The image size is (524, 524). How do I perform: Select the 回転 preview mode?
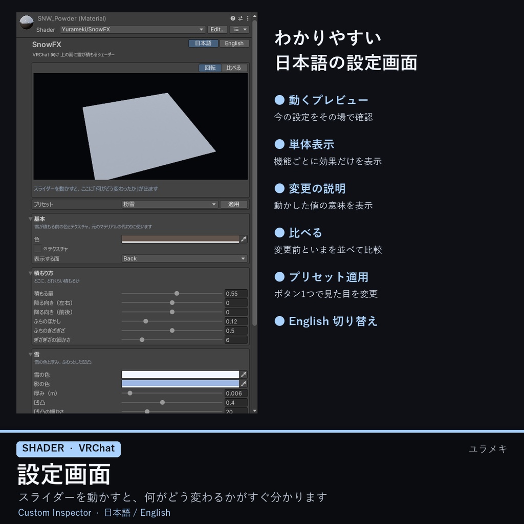210,68
